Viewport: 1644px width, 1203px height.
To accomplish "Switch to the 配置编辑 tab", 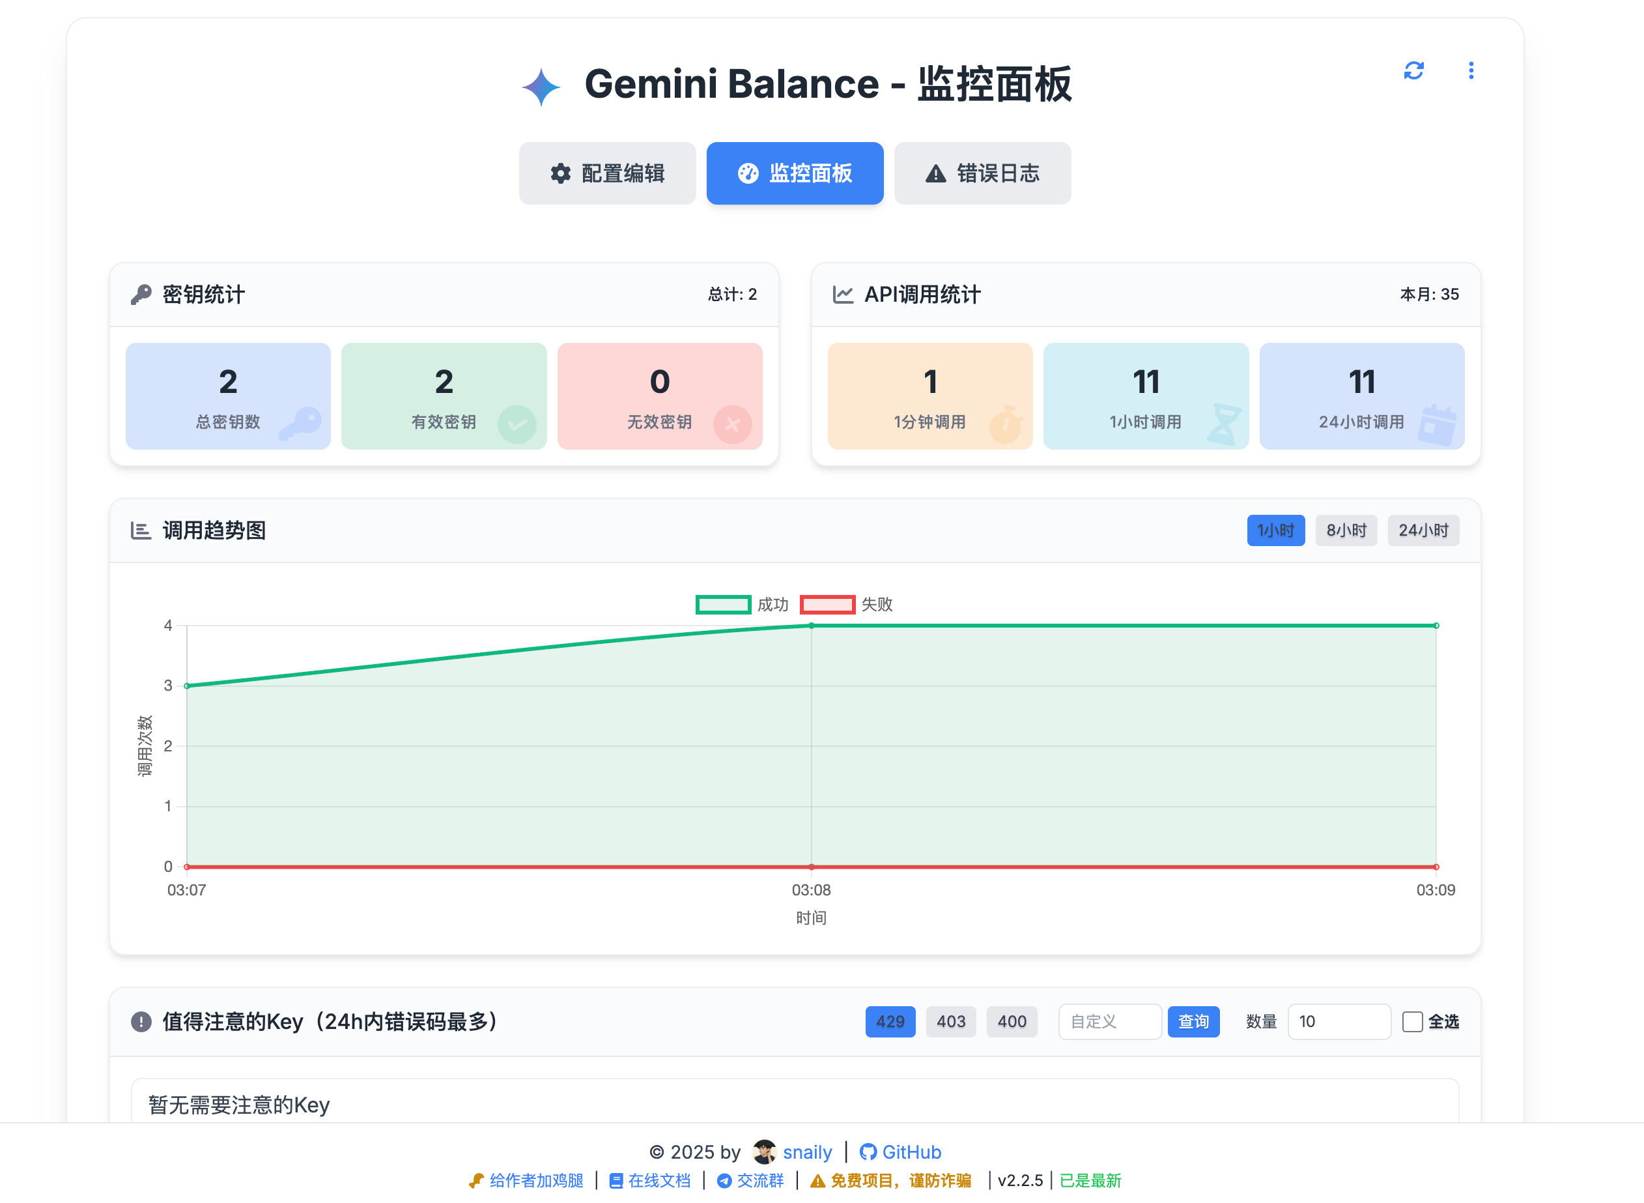I will (x=607, y=173).
